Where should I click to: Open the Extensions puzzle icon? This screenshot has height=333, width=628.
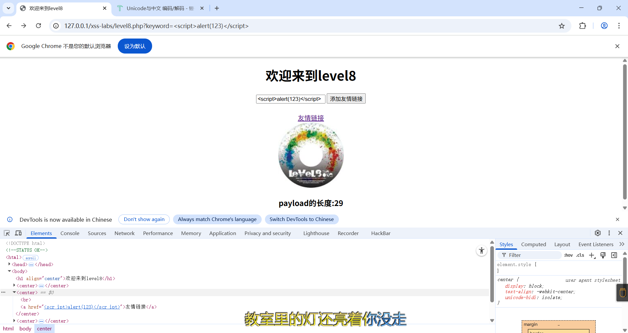point(583,26)
